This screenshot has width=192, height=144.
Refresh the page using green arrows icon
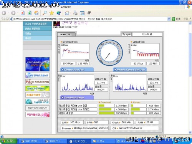pyautogui.click(x=30, y=13)
